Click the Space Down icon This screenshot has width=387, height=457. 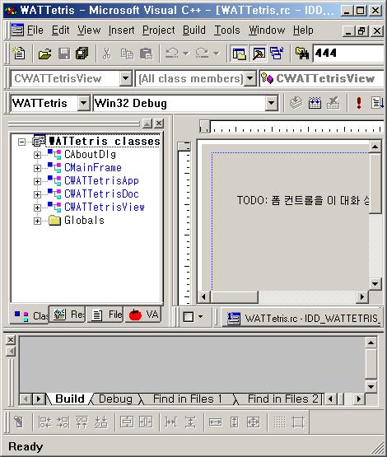(x=190, y=422)
